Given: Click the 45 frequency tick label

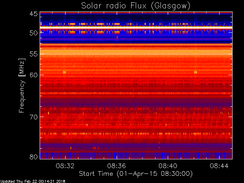Looking at the screenshot, I should 34,14.
